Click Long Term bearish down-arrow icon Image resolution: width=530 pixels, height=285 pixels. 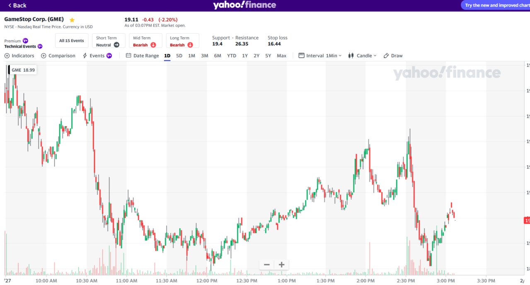pyautogui.click(x=190, y=45)
